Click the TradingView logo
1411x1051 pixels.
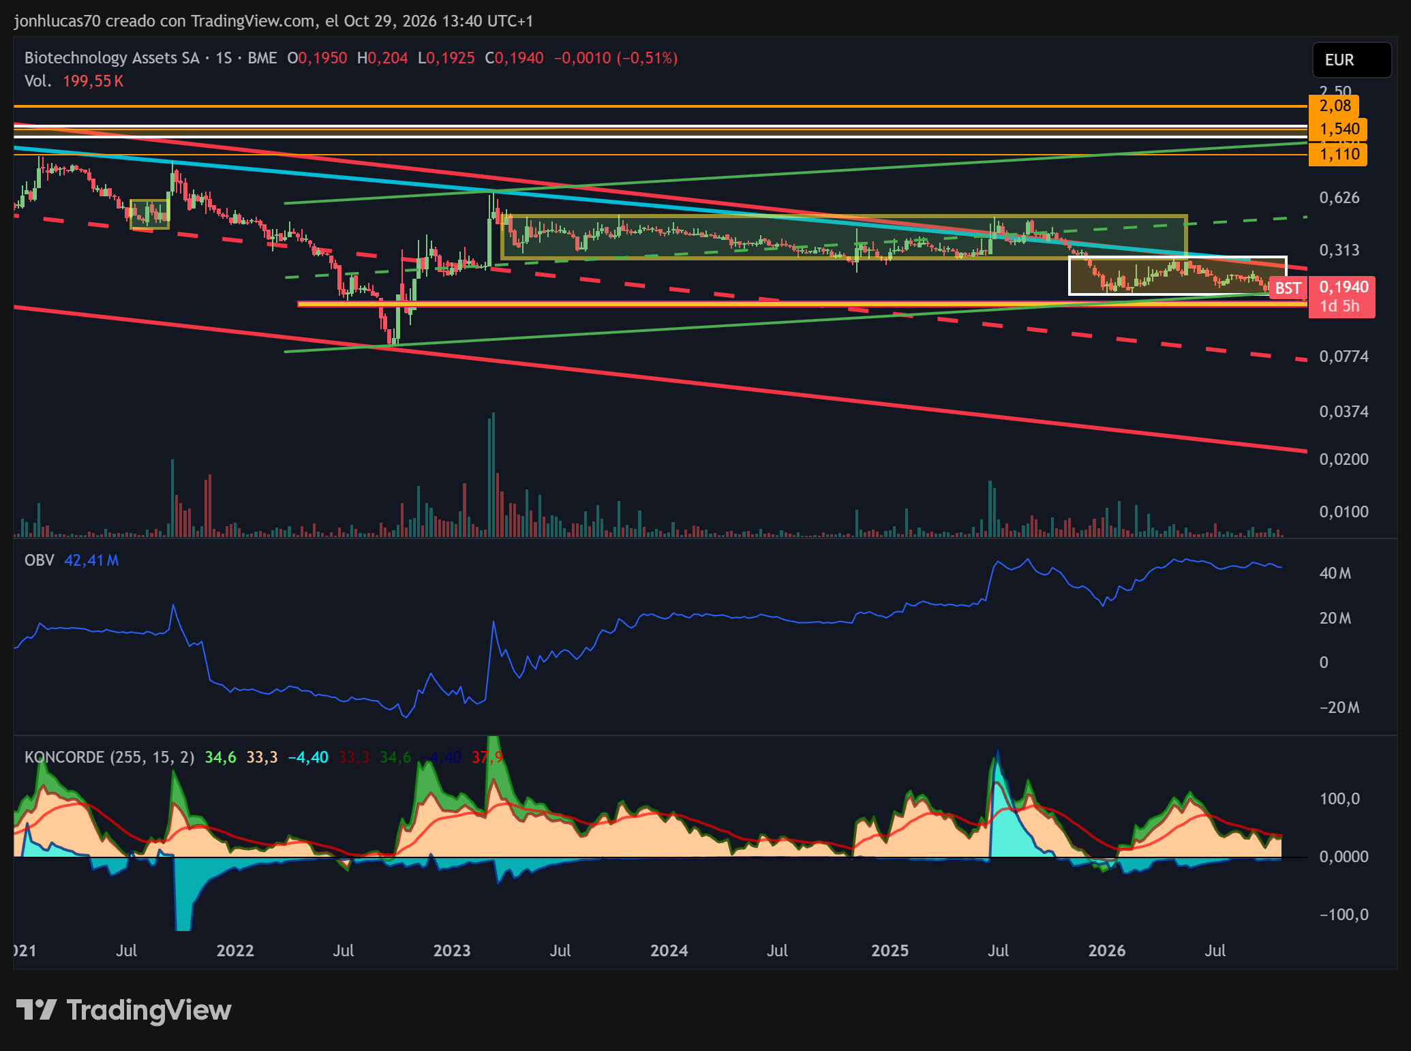[x=123, y=1010]
